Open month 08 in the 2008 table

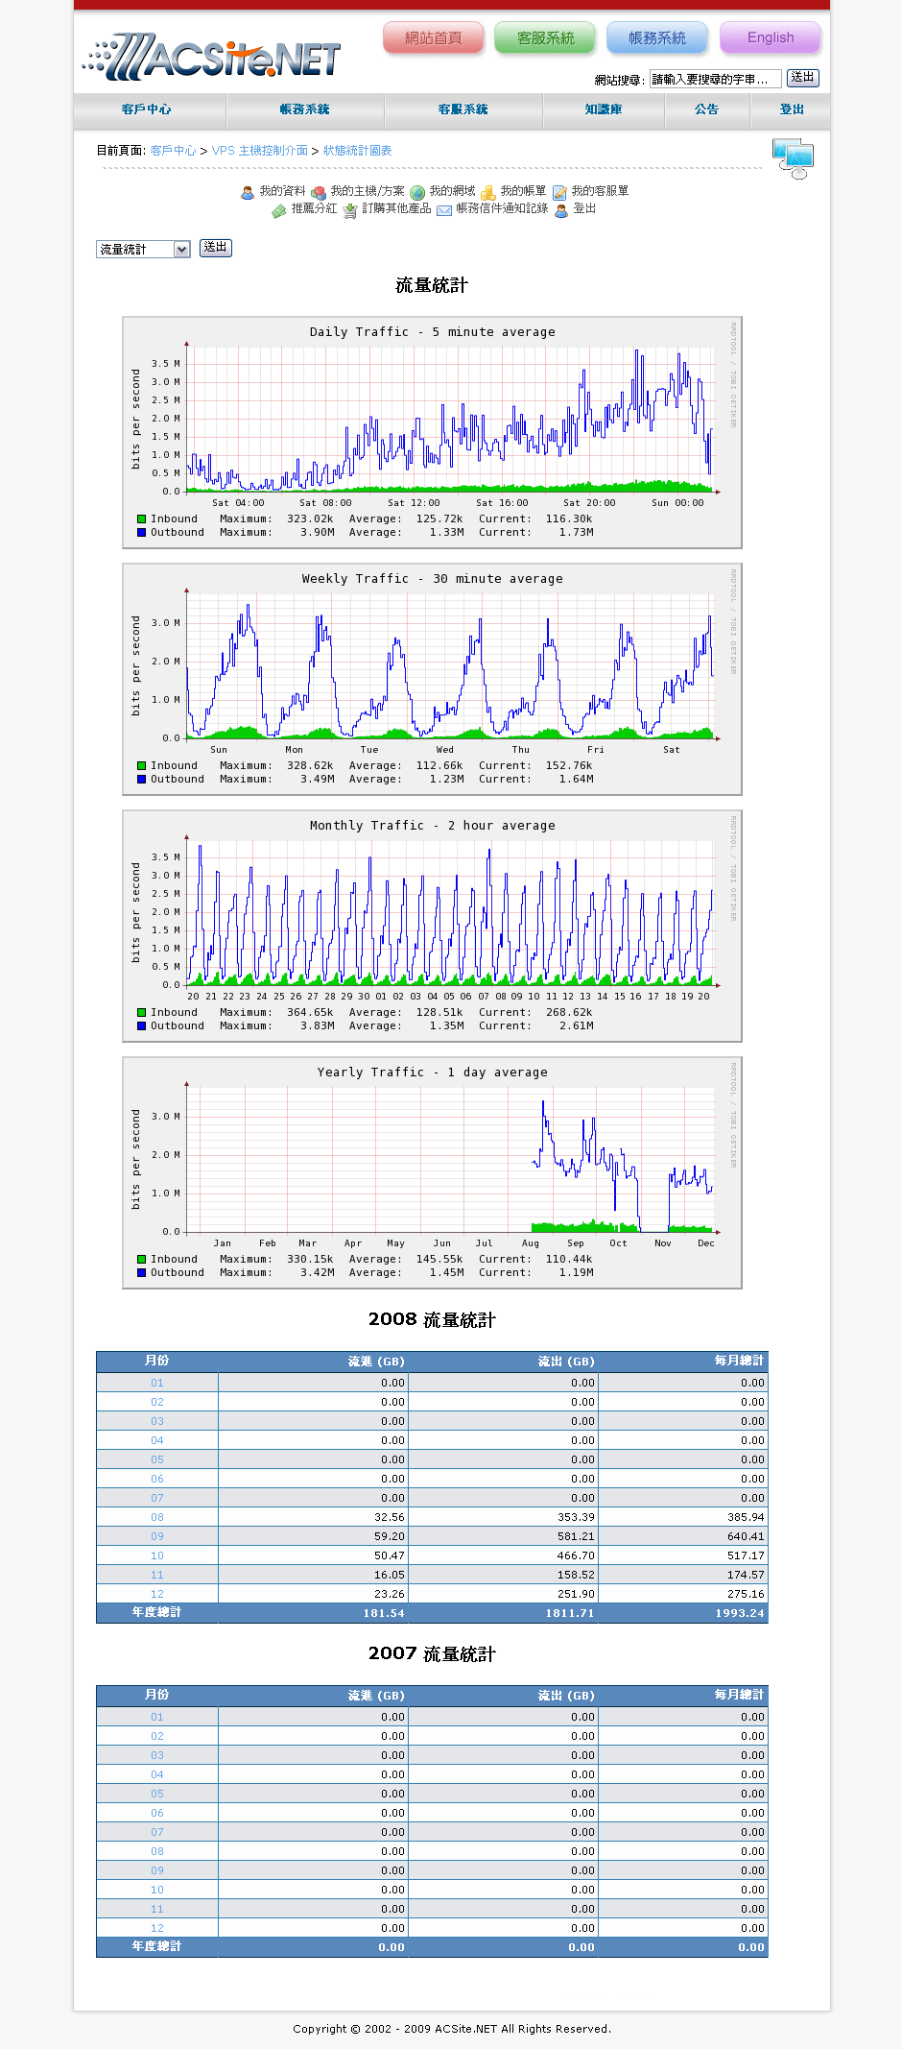157,1517
